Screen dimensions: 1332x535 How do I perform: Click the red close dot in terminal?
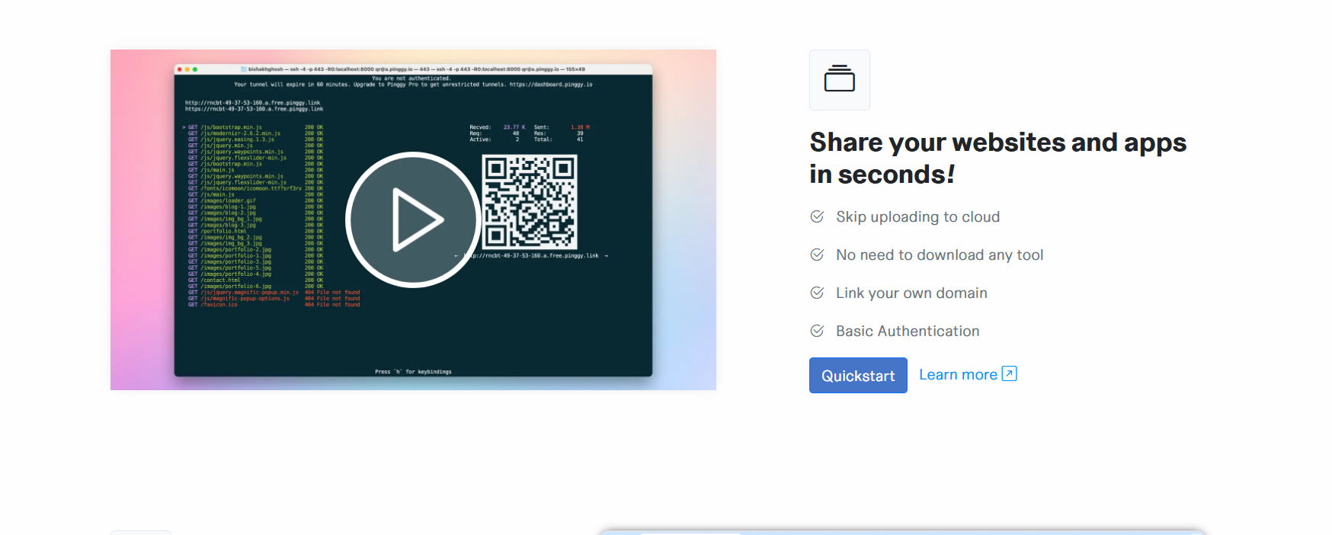pos(180,69)
